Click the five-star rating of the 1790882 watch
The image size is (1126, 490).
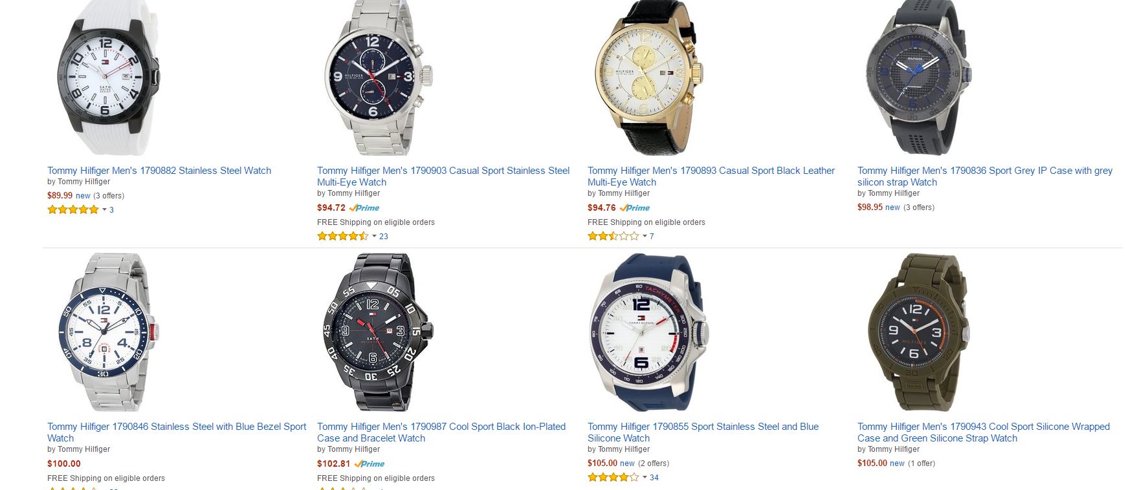(x=73, y=209)
